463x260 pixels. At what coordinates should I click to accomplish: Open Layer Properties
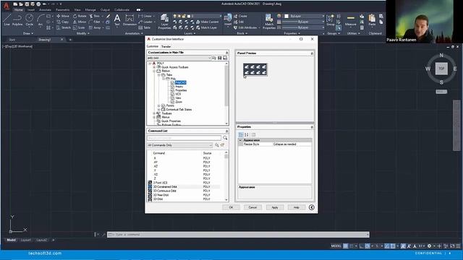164,22
